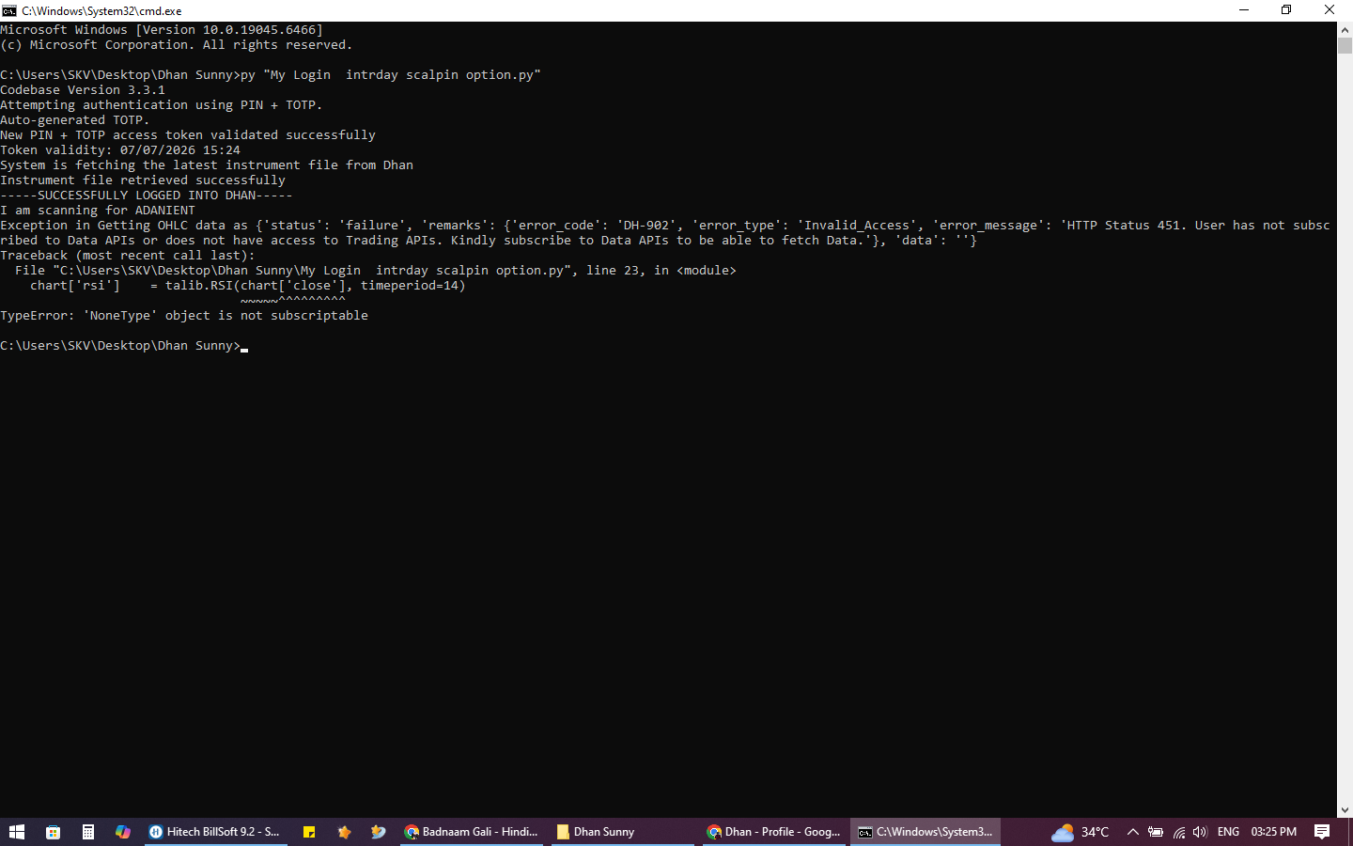Restore down the cmd.exe window
The height and width of the screenshot is (846, 1353).
coord(1286,10)
